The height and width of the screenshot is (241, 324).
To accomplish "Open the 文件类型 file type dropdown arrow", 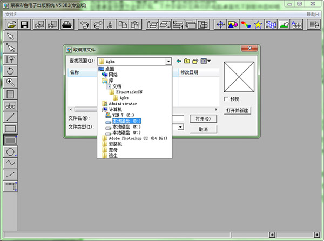I will pos(181,127).
